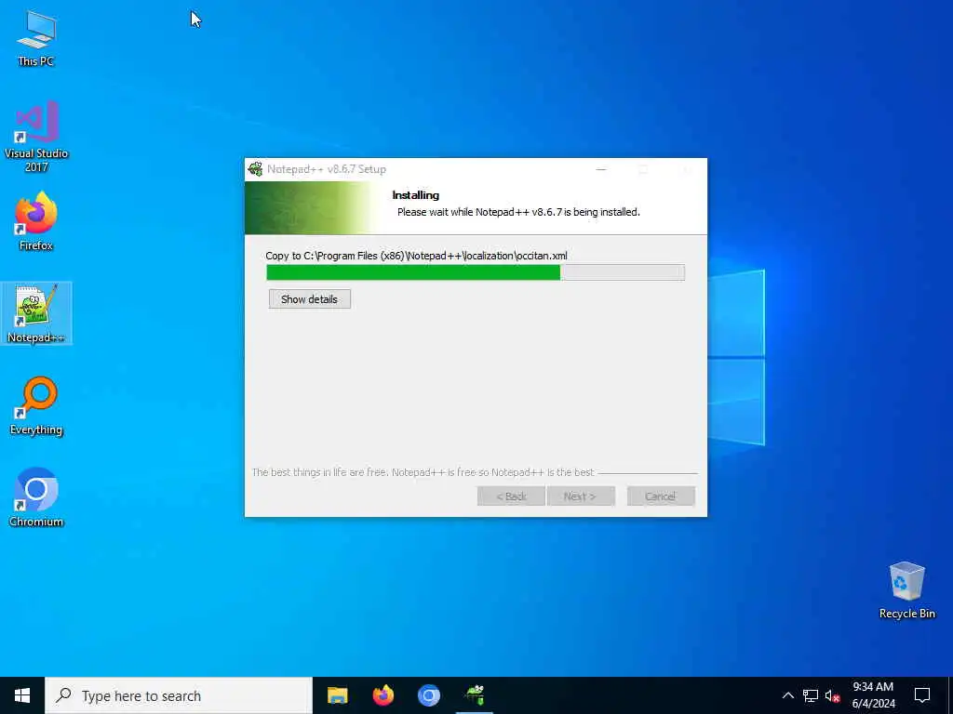
Task: Click the Notepad++ installer title bar icon
Action: 256,169
